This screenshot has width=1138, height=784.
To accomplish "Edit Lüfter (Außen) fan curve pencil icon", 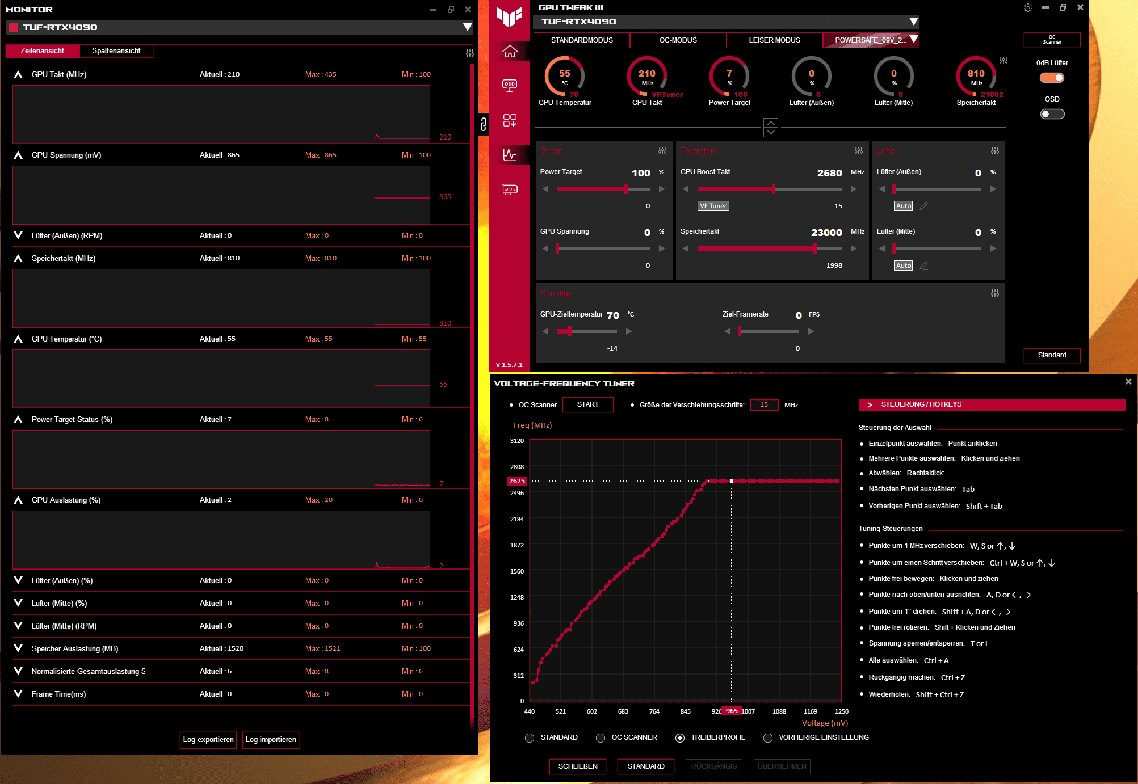I will click(x=924, y=206).
